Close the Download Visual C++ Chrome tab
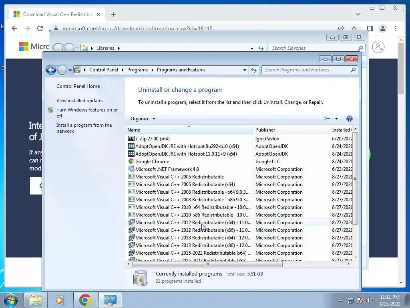 (98, 14)
